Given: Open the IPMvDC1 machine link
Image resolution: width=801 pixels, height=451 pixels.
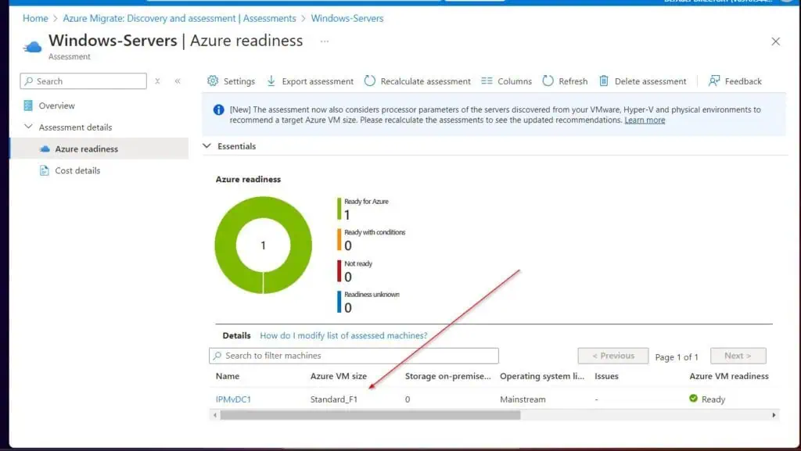Looking at the screenshot, I should [x=233, y=399].
